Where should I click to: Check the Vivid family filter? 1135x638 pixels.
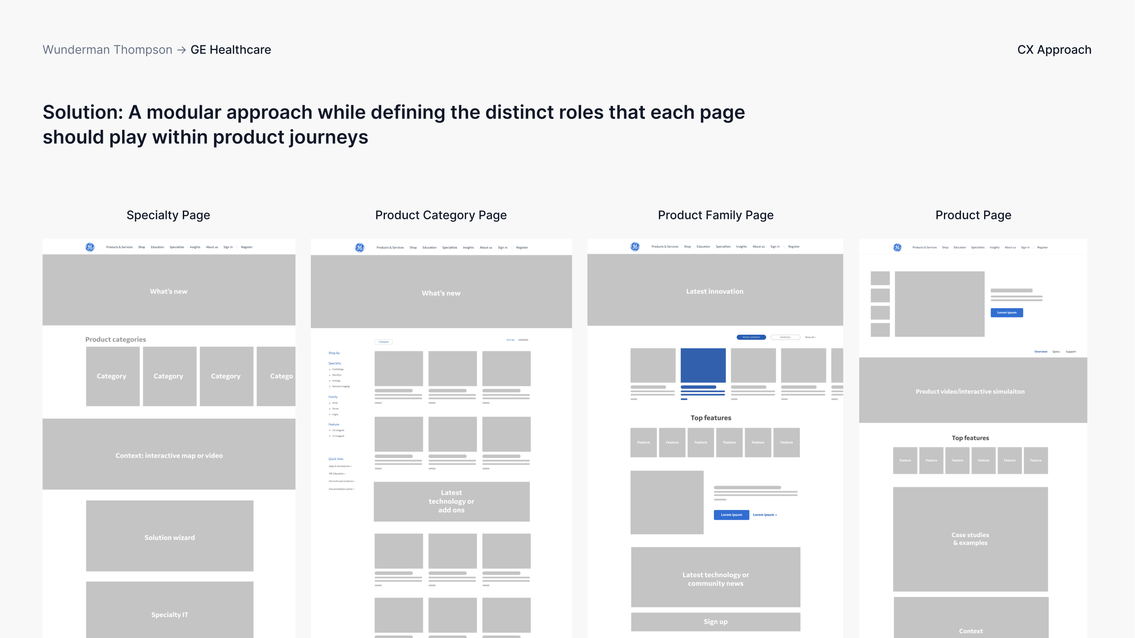point(330,403)
